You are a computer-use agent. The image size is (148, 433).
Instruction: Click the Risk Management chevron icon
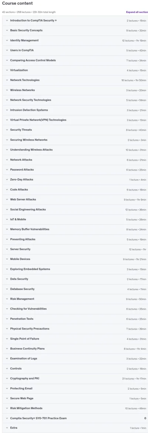7,299
